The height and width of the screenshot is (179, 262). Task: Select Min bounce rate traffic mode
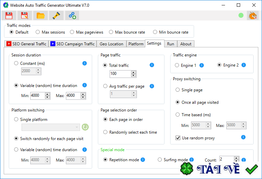pos(171,32)
